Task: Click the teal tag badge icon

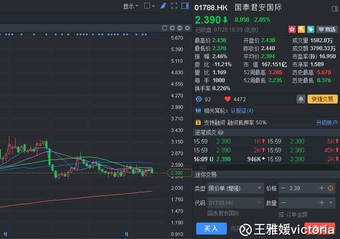Action: click(x=311, y=29)
